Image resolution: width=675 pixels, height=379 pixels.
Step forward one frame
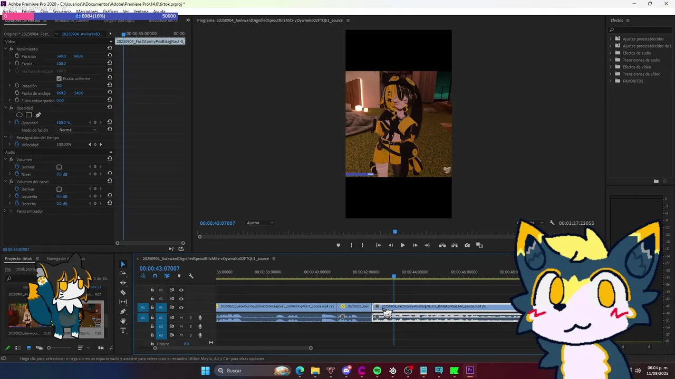click(415, 245)
